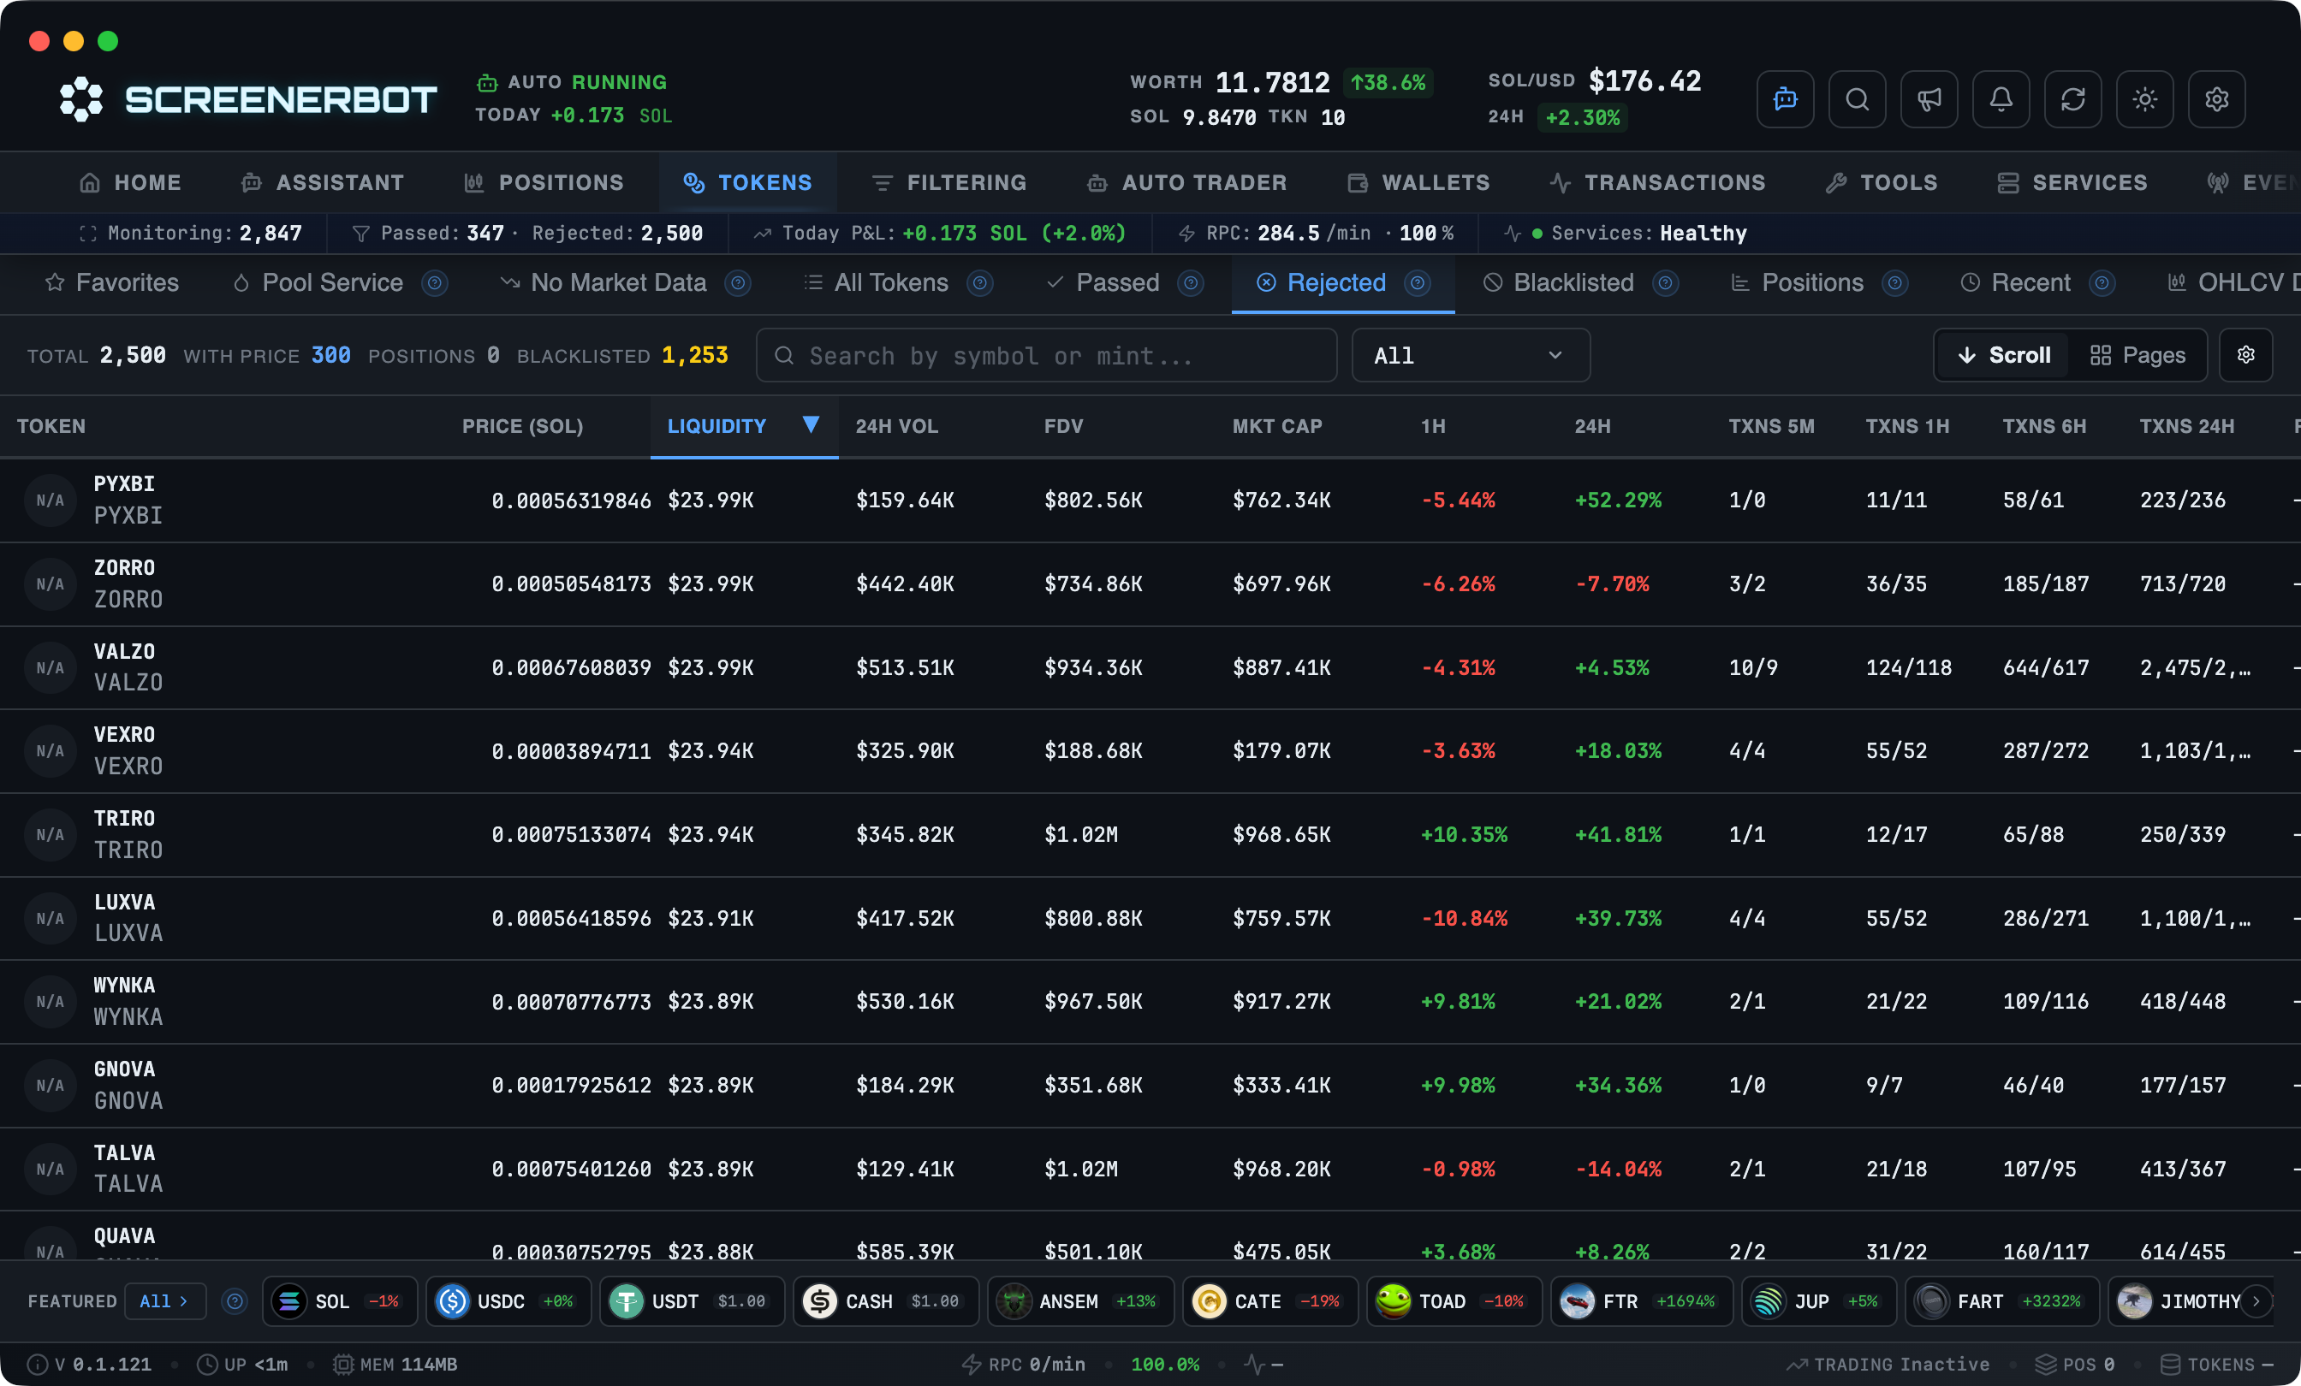Click help icon beside Blacklisted tab
Image resolution: width=2301 pixels, height=1386 pixels.
pos(1666,283)
